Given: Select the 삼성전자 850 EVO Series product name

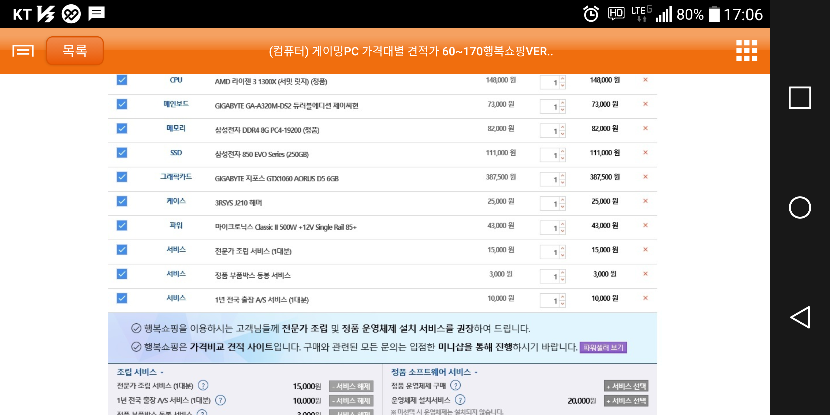Looking at the screenshot, I should coord(262,154).
